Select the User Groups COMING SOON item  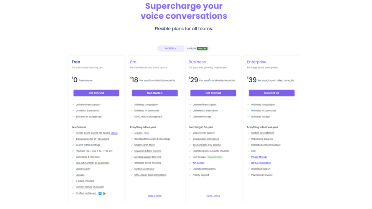[207, 157]
